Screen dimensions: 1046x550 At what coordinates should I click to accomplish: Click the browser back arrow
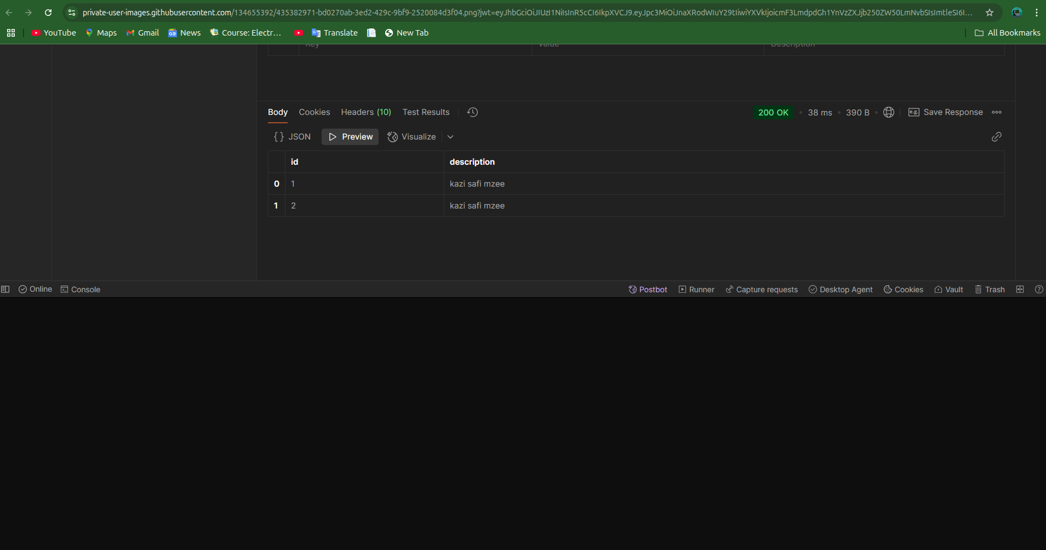pyautogui.click(x=9, y=13)
